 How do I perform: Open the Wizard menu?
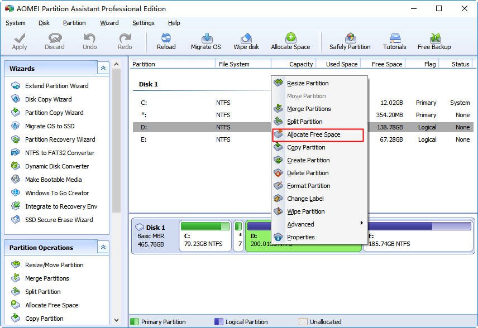pyautogui.click(x=109, y=23)
